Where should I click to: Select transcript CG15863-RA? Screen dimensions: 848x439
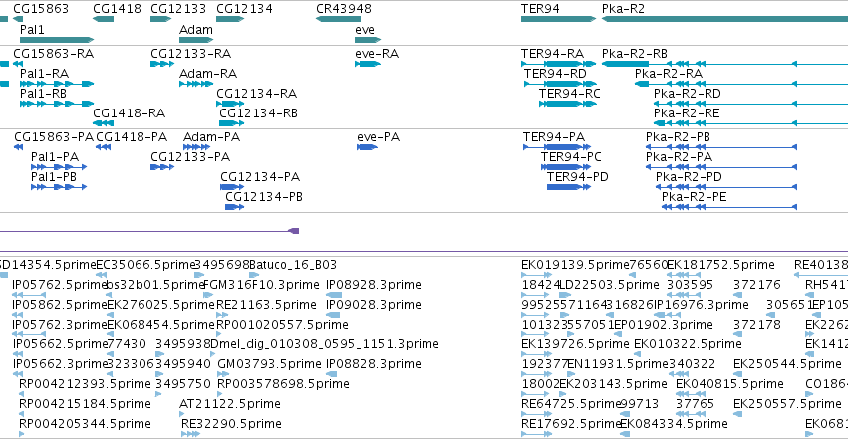[x=53, y=54]
